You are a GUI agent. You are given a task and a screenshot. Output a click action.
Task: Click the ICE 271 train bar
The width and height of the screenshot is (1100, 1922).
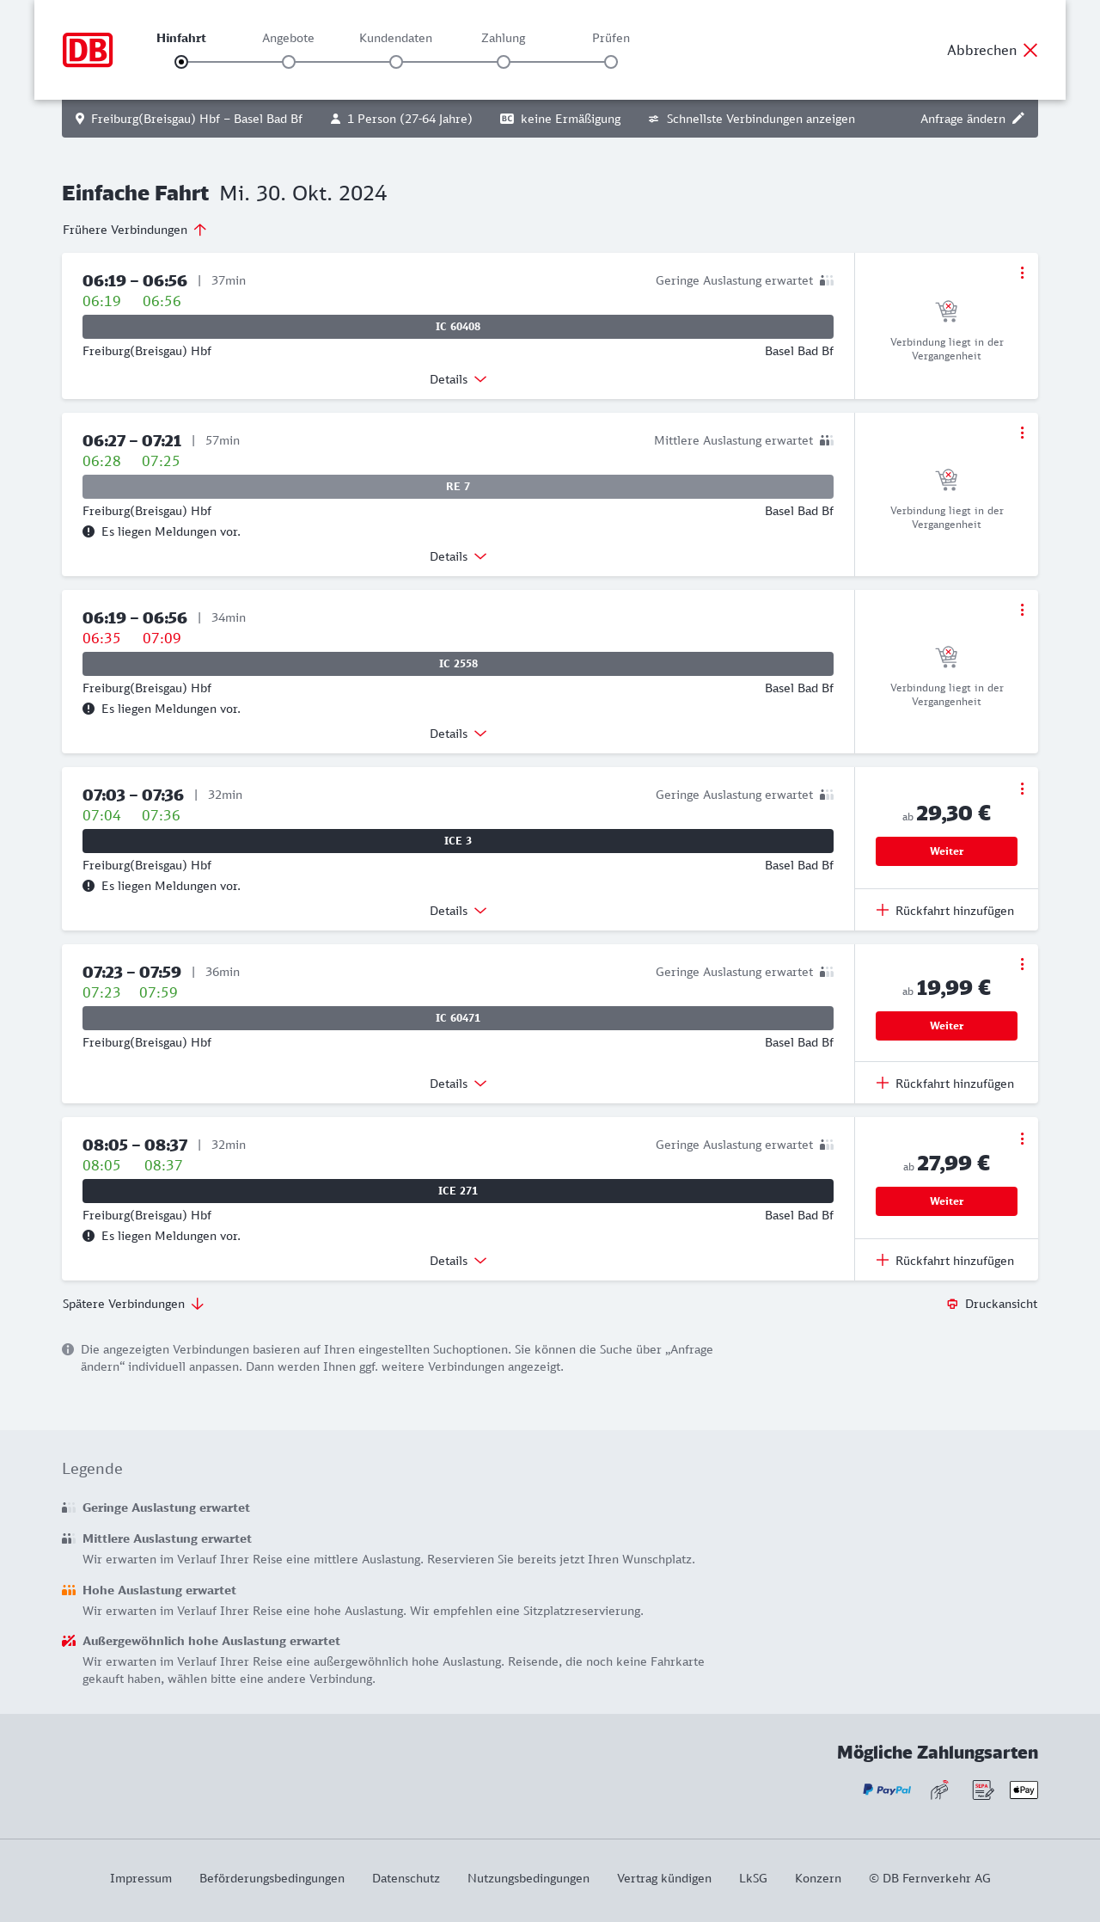coord(458,1191)
